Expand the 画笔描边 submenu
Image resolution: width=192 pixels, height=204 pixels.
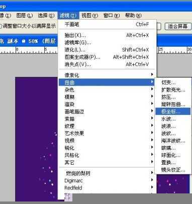tap(107, 111)
